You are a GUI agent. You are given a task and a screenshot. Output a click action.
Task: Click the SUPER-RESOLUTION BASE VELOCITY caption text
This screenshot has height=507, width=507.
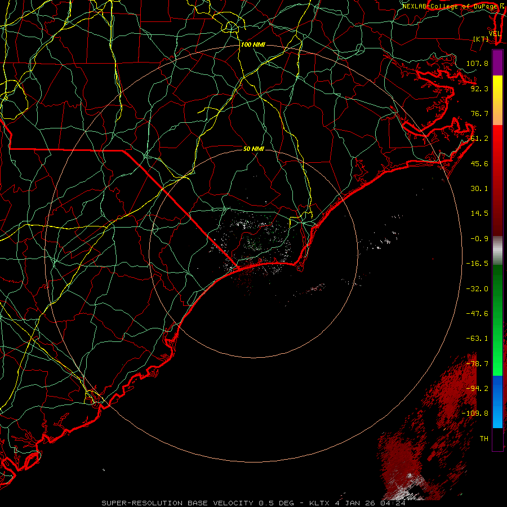pos(179,503)
